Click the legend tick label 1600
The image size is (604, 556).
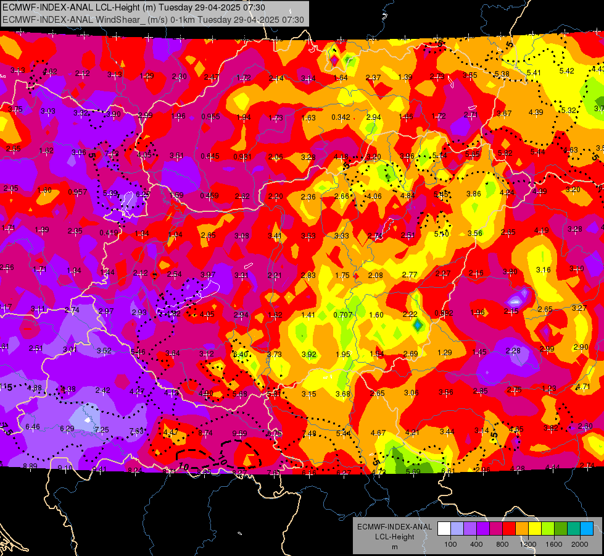554,544
